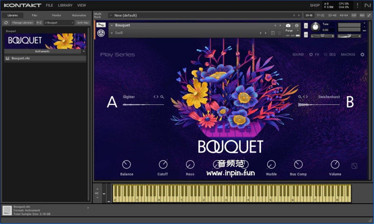Image resolution: width=374 pixels, height=224 pixels.
Task: Click the wrench edit-instrument icon
Action: pos(101,25)
